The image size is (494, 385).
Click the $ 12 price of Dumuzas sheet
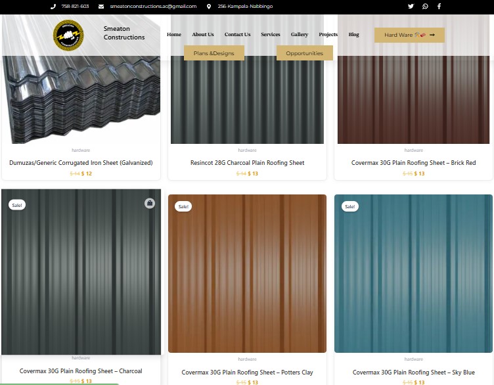pyautogui.click(x=87, y=173)
